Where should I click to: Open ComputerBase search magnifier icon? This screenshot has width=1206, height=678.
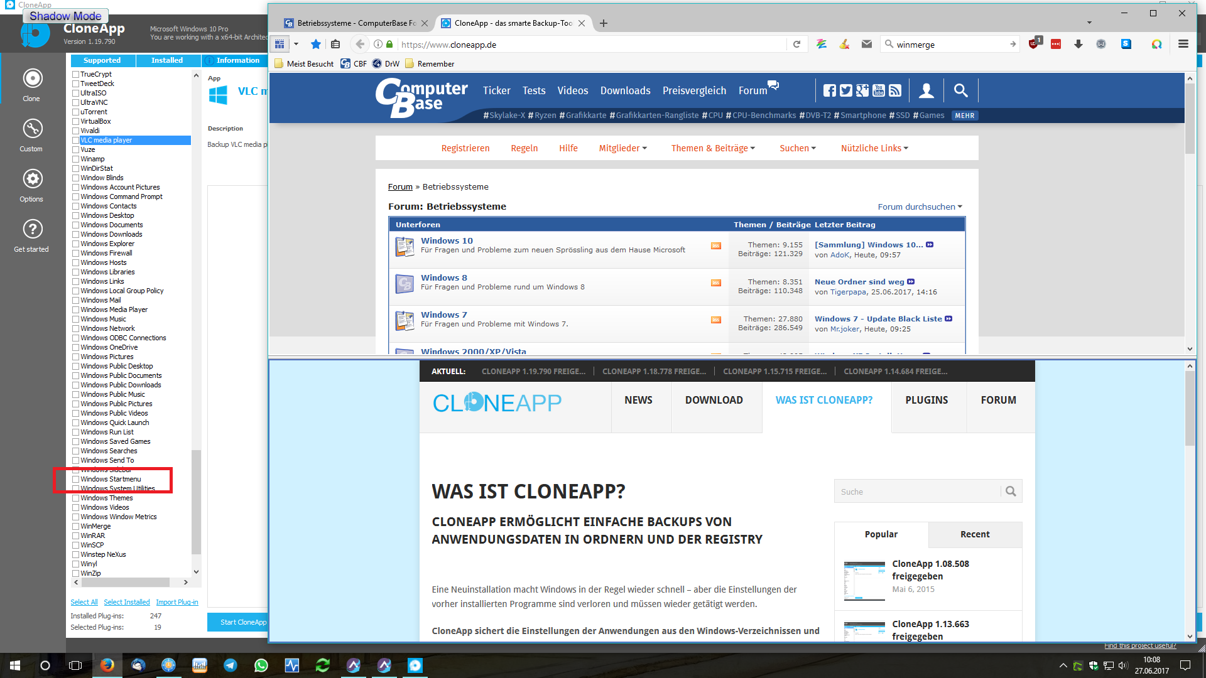point(960,90)
